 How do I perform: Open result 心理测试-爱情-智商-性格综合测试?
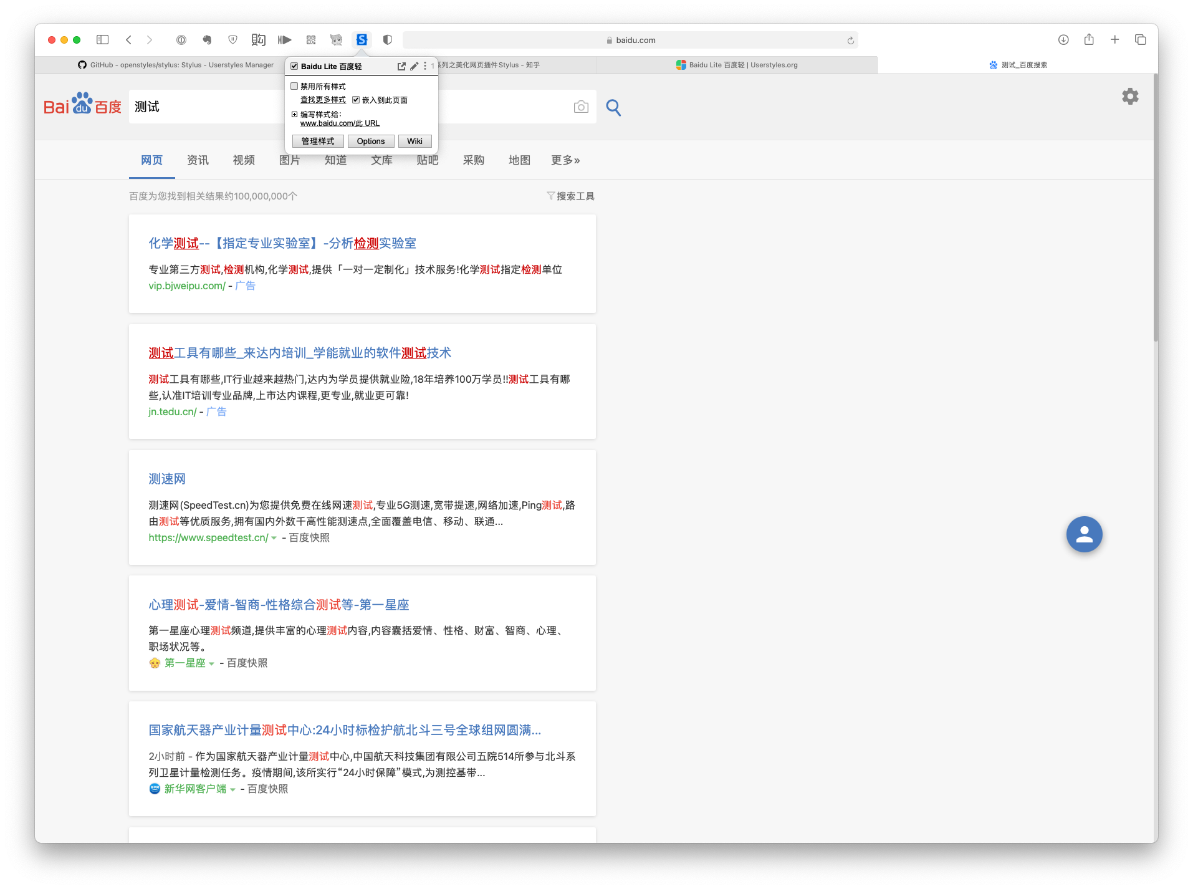click(279, 605)
